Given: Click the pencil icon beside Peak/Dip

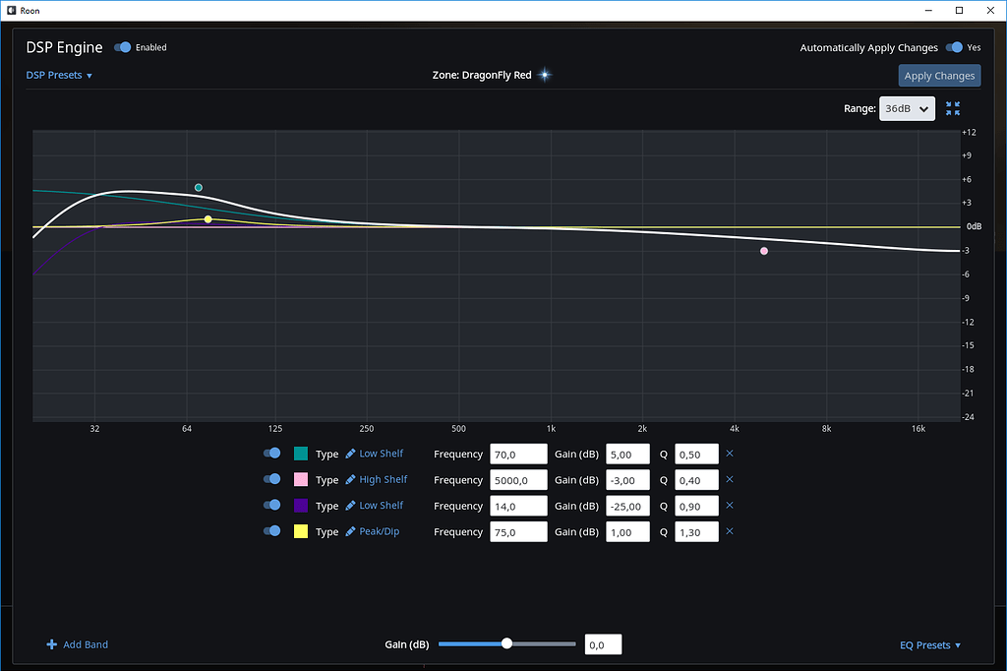Looking at the screenshot, I should coord(351,531).
